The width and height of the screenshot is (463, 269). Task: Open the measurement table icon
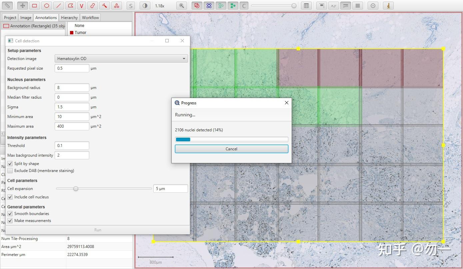[306, 6]
